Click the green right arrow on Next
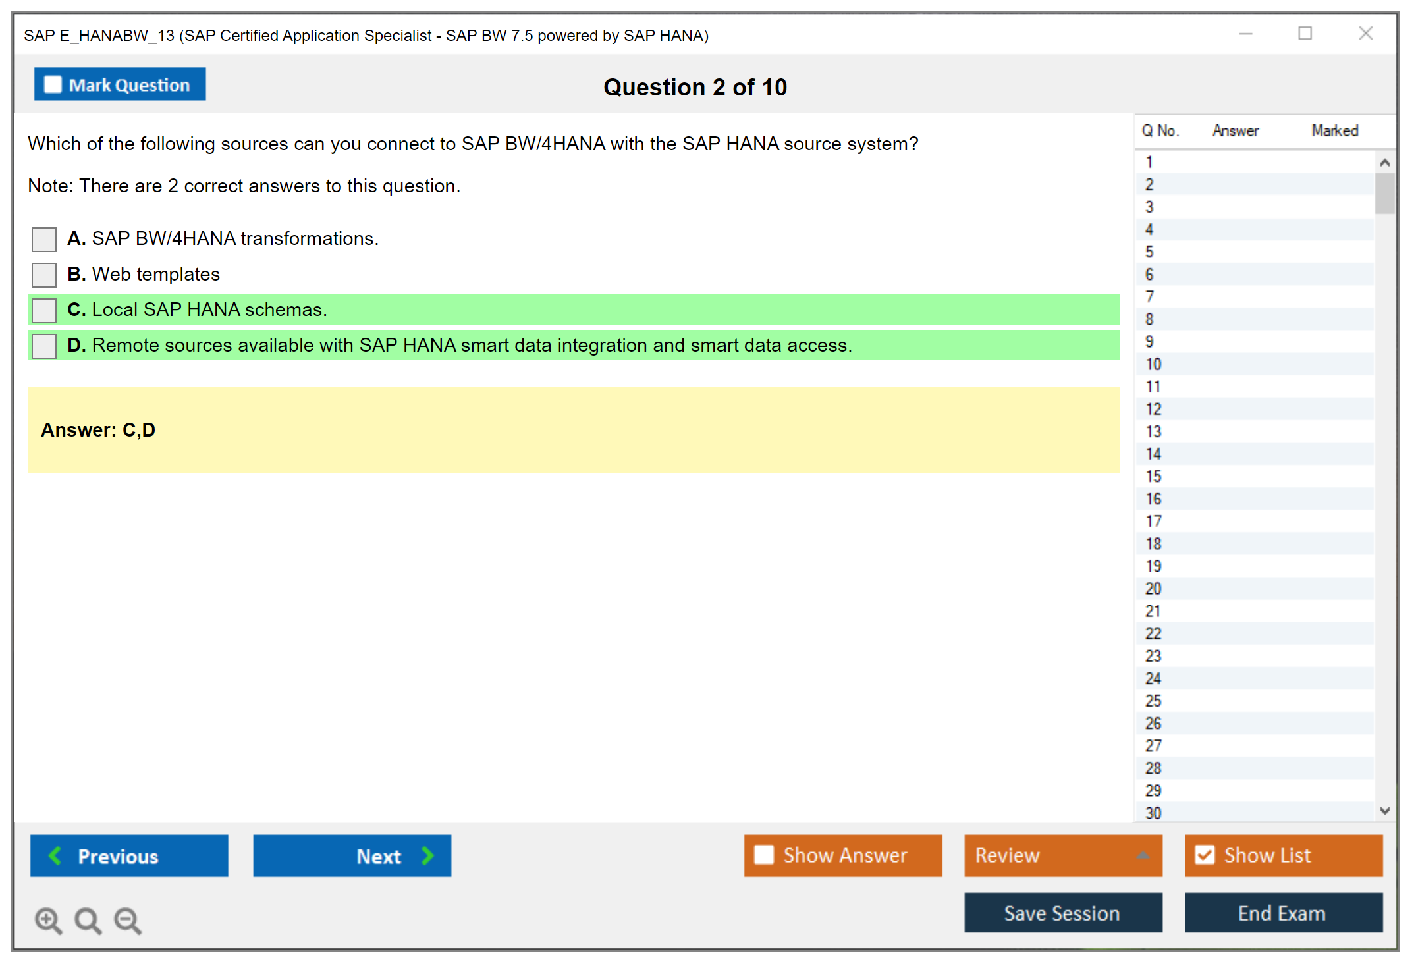 (x=427, y=855)
